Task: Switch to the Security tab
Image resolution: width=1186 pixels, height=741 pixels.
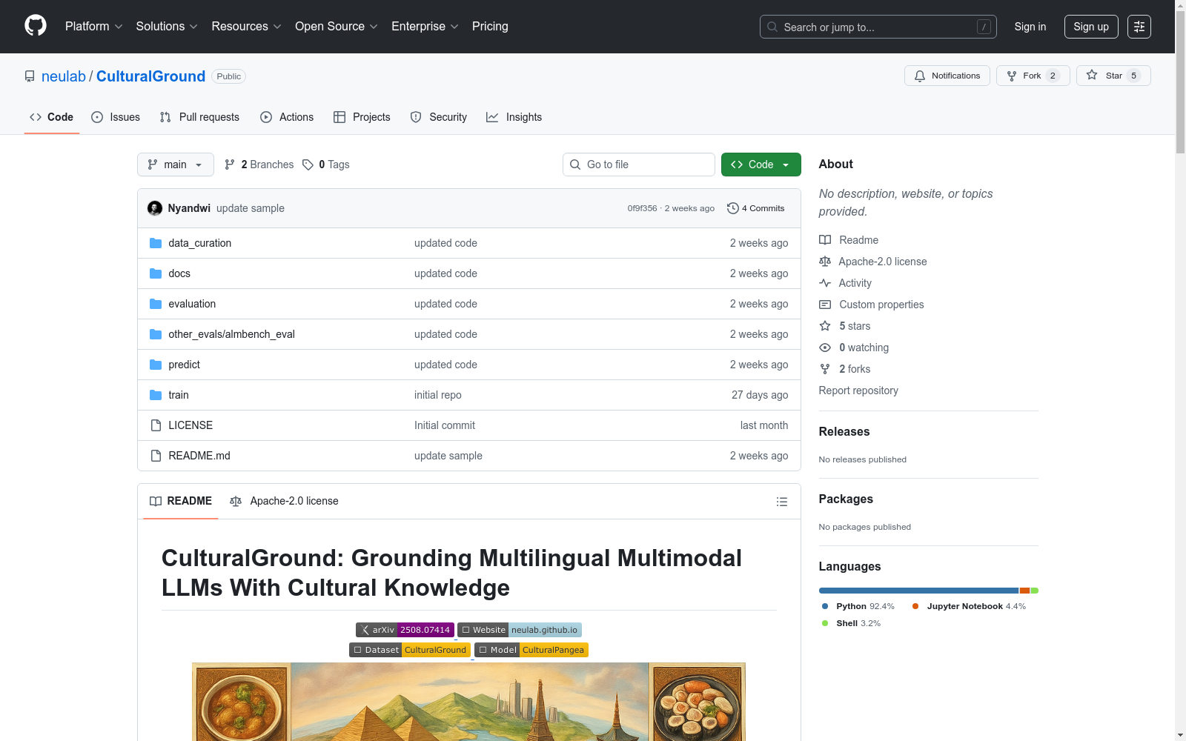Action: click(439, 117)
